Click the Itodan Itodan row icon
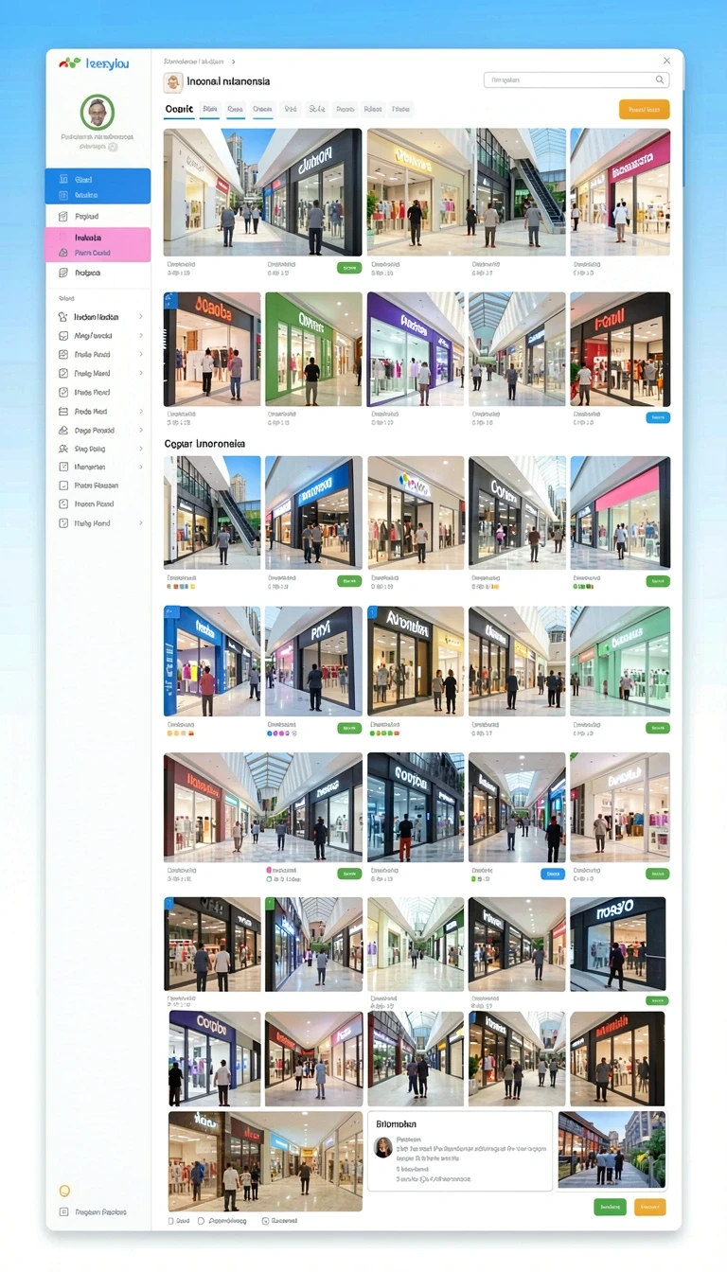The width and height of the screenshot is (727, 1272). pyautogui.click(x=63, y=317)
